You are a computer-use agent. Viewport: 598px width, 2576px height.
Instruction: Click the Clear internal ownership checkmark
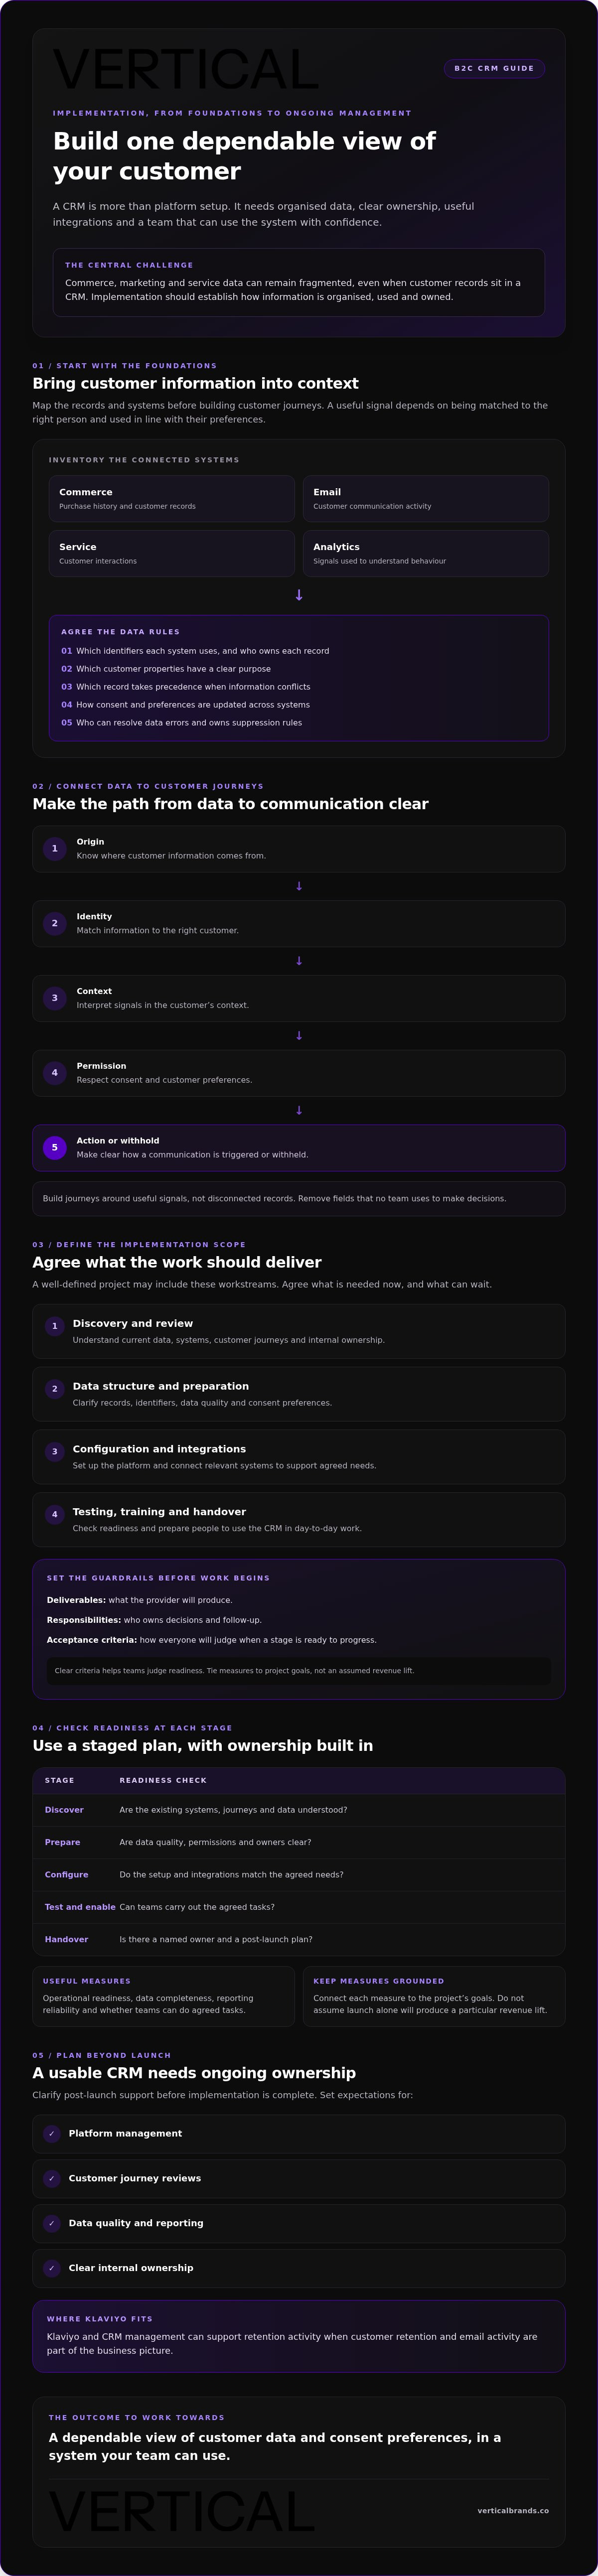[x=52, y=2268]
